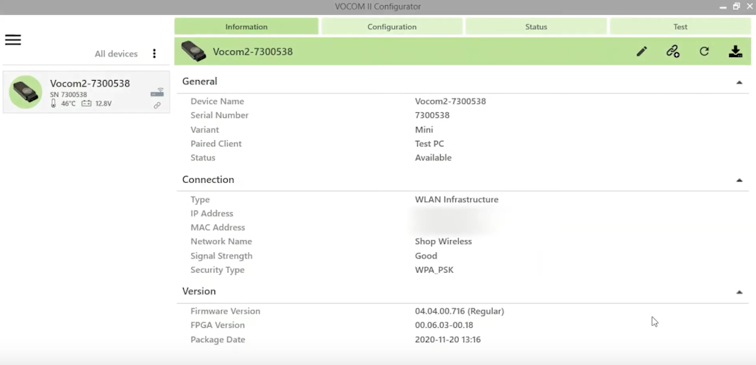
Task: Select the Vocom2-7300538 device name in list
Action: [90, 84]
